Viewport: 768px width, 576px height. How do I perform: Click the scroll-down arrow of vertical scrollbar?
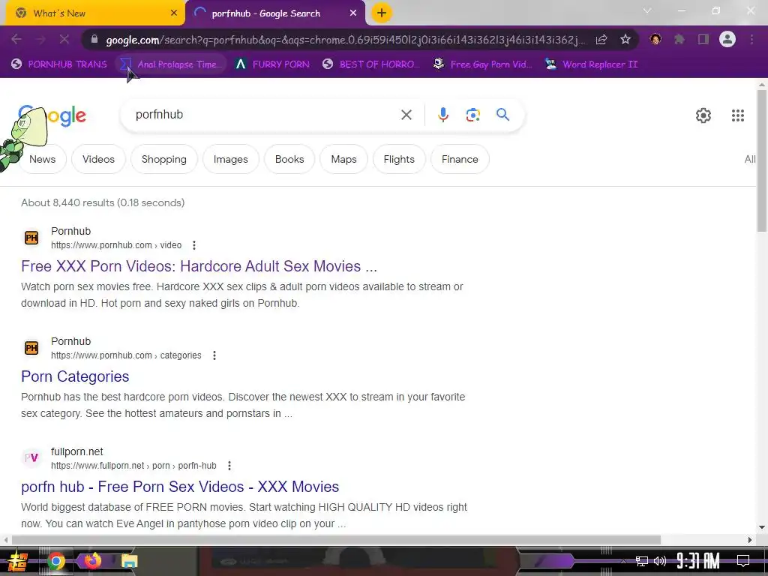point(762,527)
